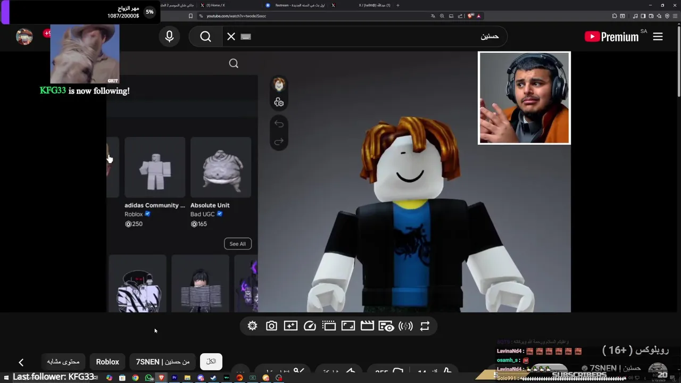Click the YouTube voice search microphone
The image size is (681, 383).
(169, 37)
